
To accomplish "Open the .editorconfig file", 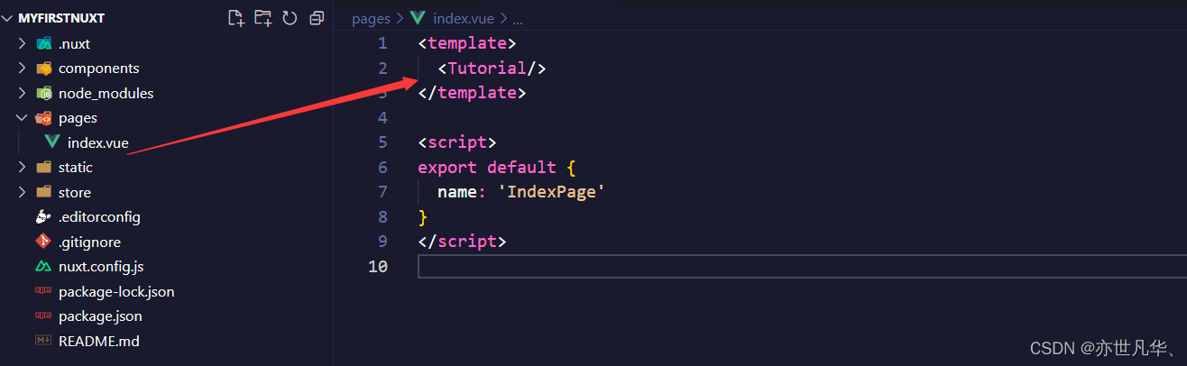I will [x=99, y=217].
